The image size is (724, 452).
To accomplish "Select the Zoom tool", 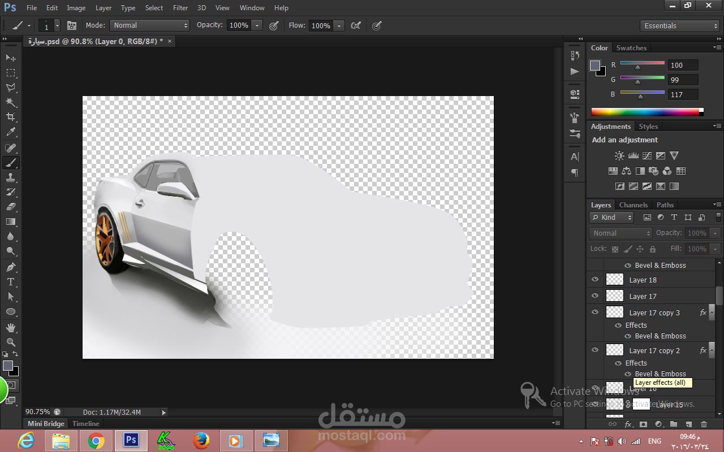I will point(11,342).
